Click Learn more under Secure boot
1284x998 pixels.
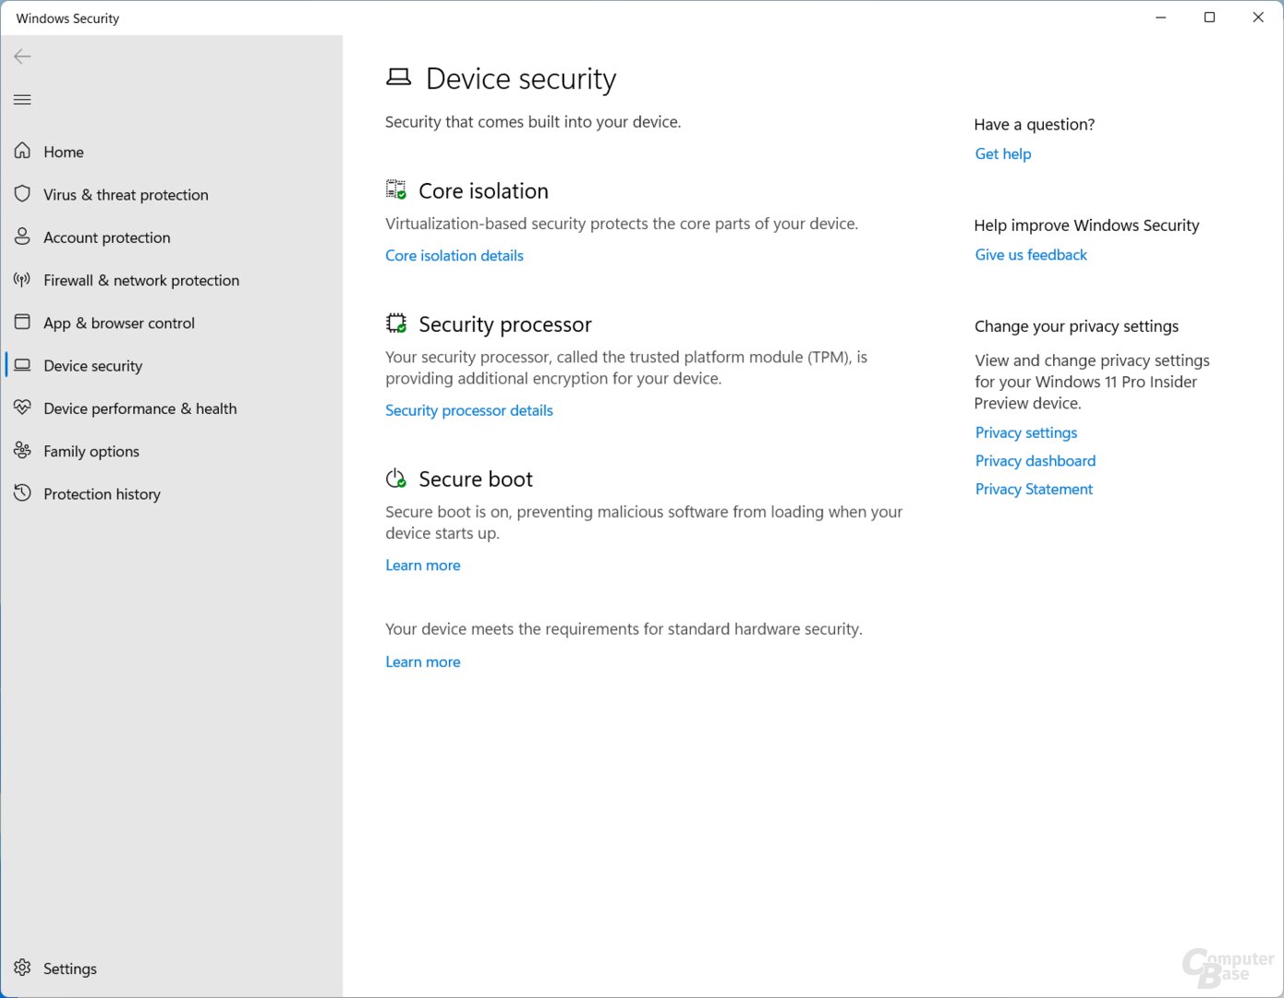tap(423, 566)
